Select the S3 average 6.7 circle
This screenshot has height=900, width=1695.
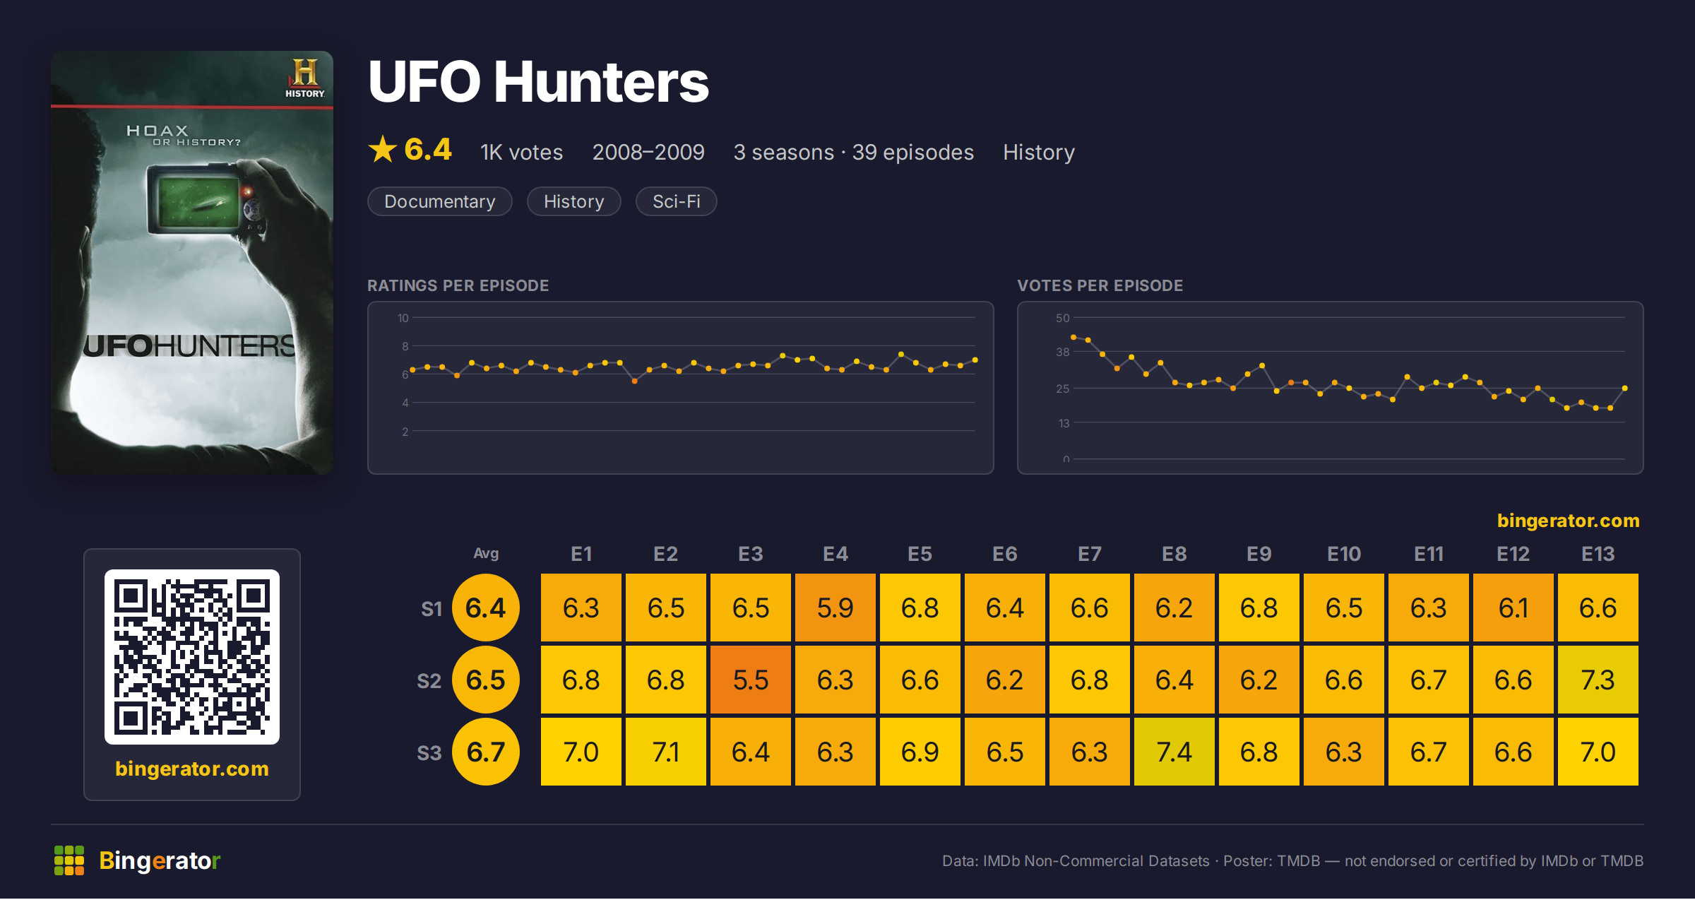pyautogui.click(x=486, y=752)
